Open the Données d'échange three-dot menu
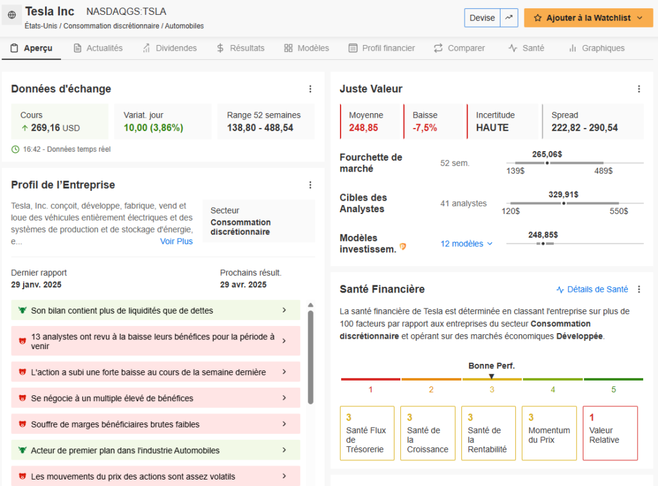This screenshot has height=486, width=658. 310,89
